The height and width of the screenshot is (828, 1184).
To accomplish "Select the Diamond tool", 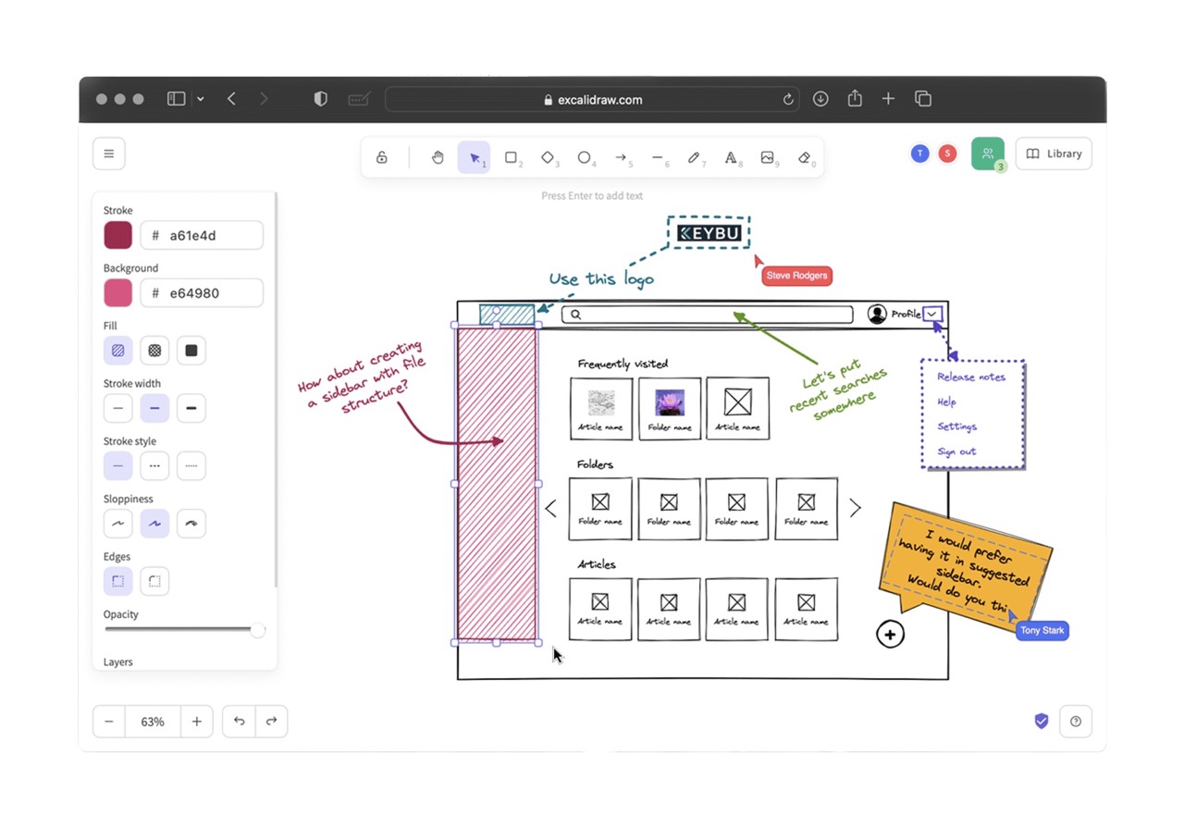I will [x=548, y=157].
